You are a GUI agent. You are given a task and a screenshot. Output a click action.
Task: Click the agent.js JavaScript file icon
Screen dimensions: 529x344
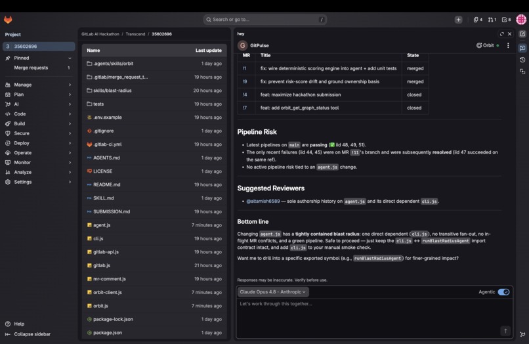point(89,225)
